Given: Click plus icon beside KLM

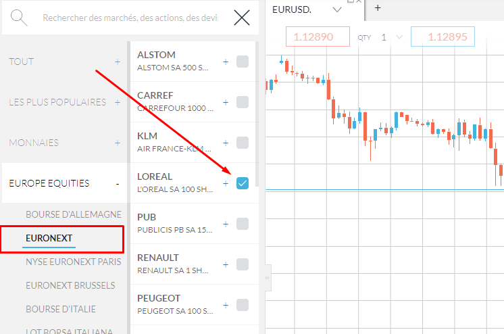Looking at the screenshot, I should (x=226, y=143).
